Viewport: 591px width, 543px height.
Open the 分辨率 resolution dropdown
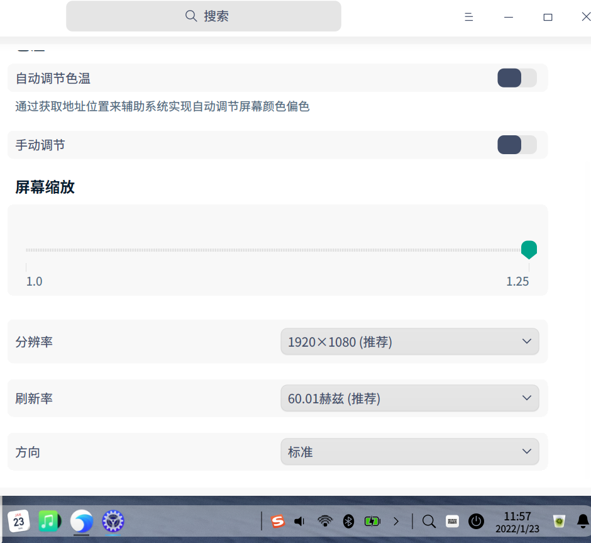[x=409, y=341]
